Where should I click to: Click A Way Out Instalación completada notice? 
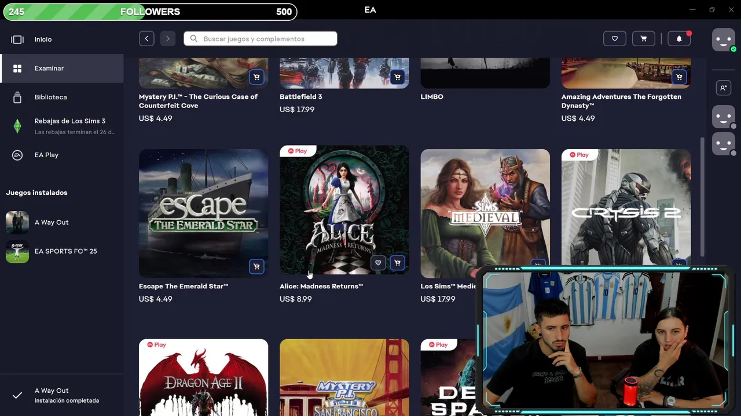click(x=61, y=395)
